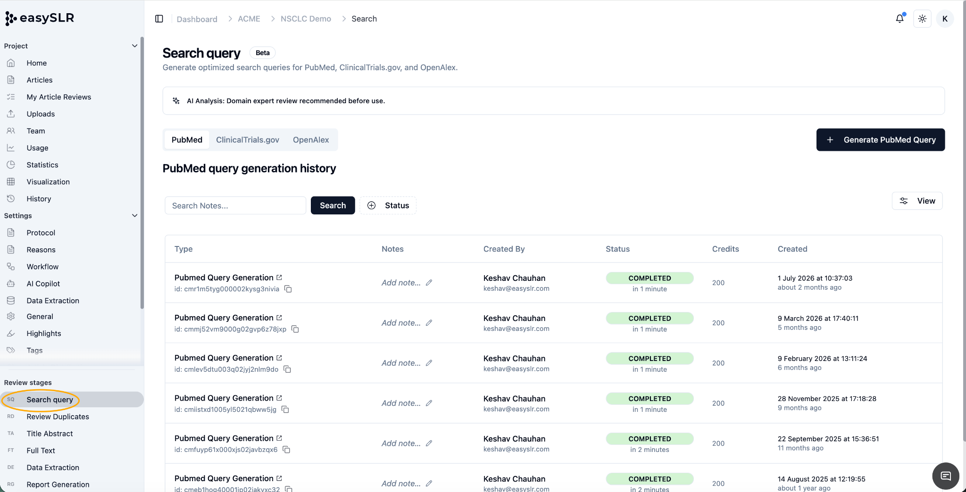Collapse the Project section chevron
This screenshot has height=492, width=966.
(134, 46)
